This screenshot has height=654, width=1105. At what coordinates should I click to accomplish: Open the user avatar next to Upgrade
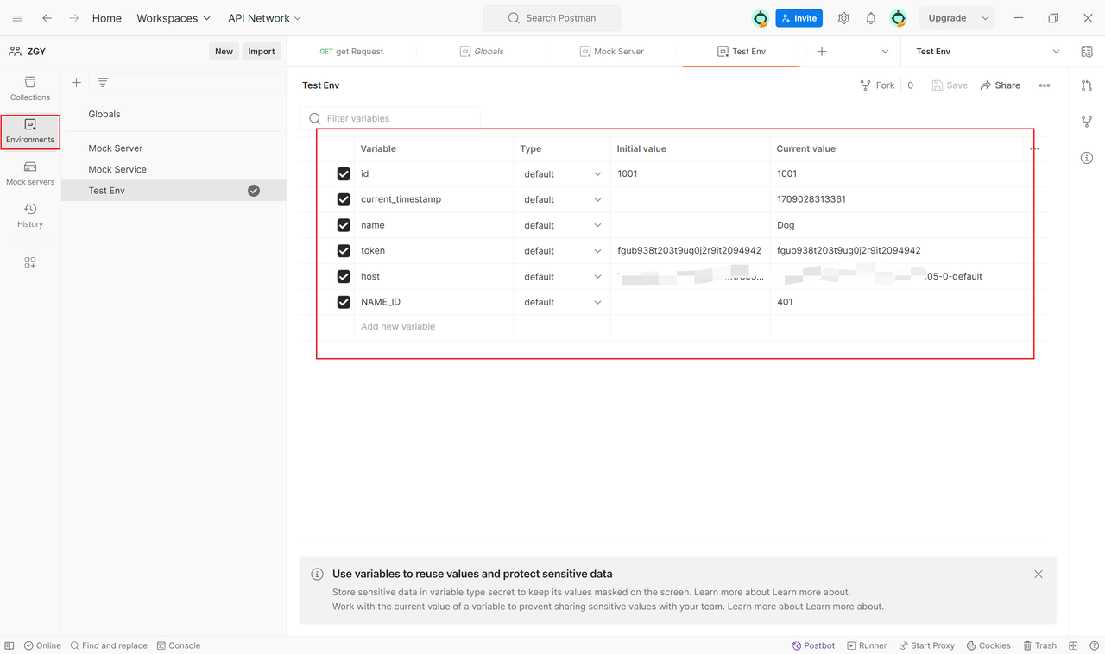tap(899, 18)
